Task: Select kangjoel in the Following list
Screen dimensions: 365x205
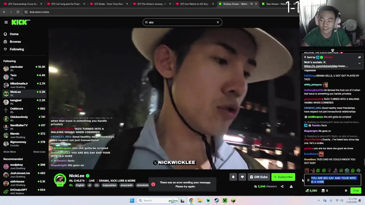Action: 24,102
